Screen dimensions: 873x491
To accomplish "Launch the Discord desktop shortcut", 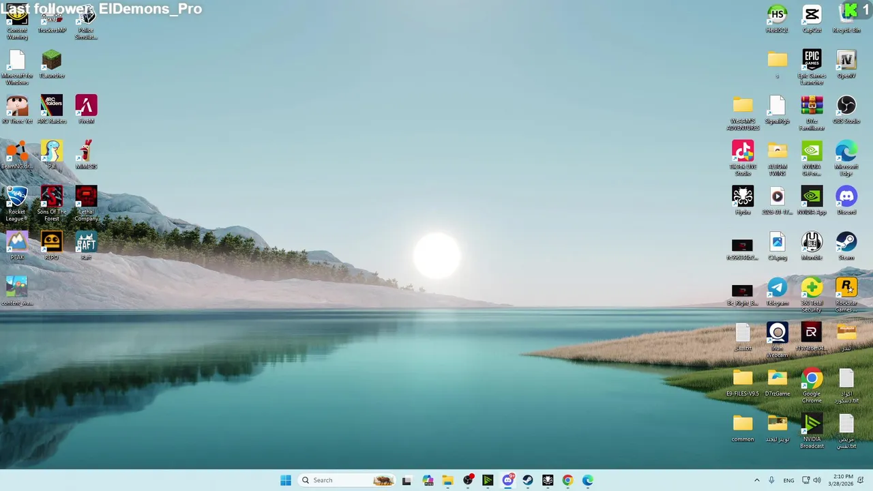I will tap(846, 201).
